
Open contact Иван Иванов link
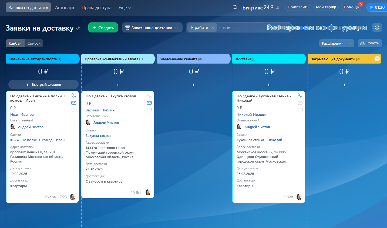tap(22, 114)
